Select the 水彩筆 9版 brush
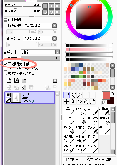 coord(69,139)
